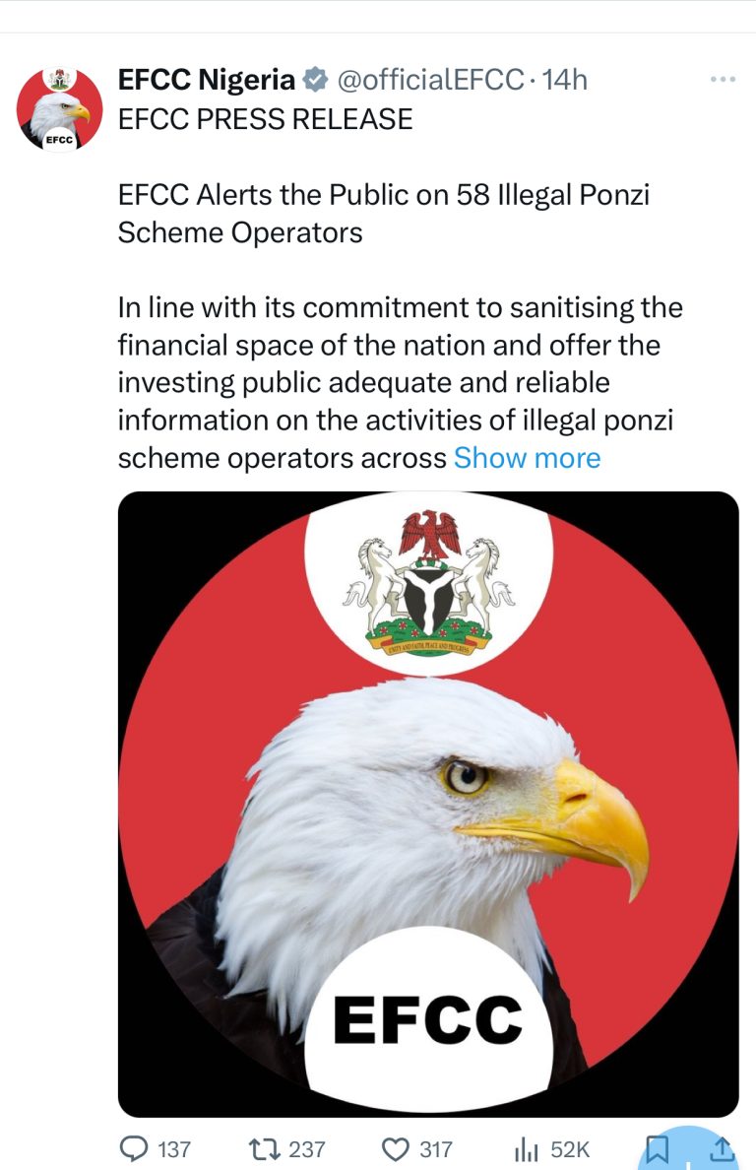Screen dimensions: 756x1170
Task: Click the 317 likes count
Action: (x=434, y=1148)
